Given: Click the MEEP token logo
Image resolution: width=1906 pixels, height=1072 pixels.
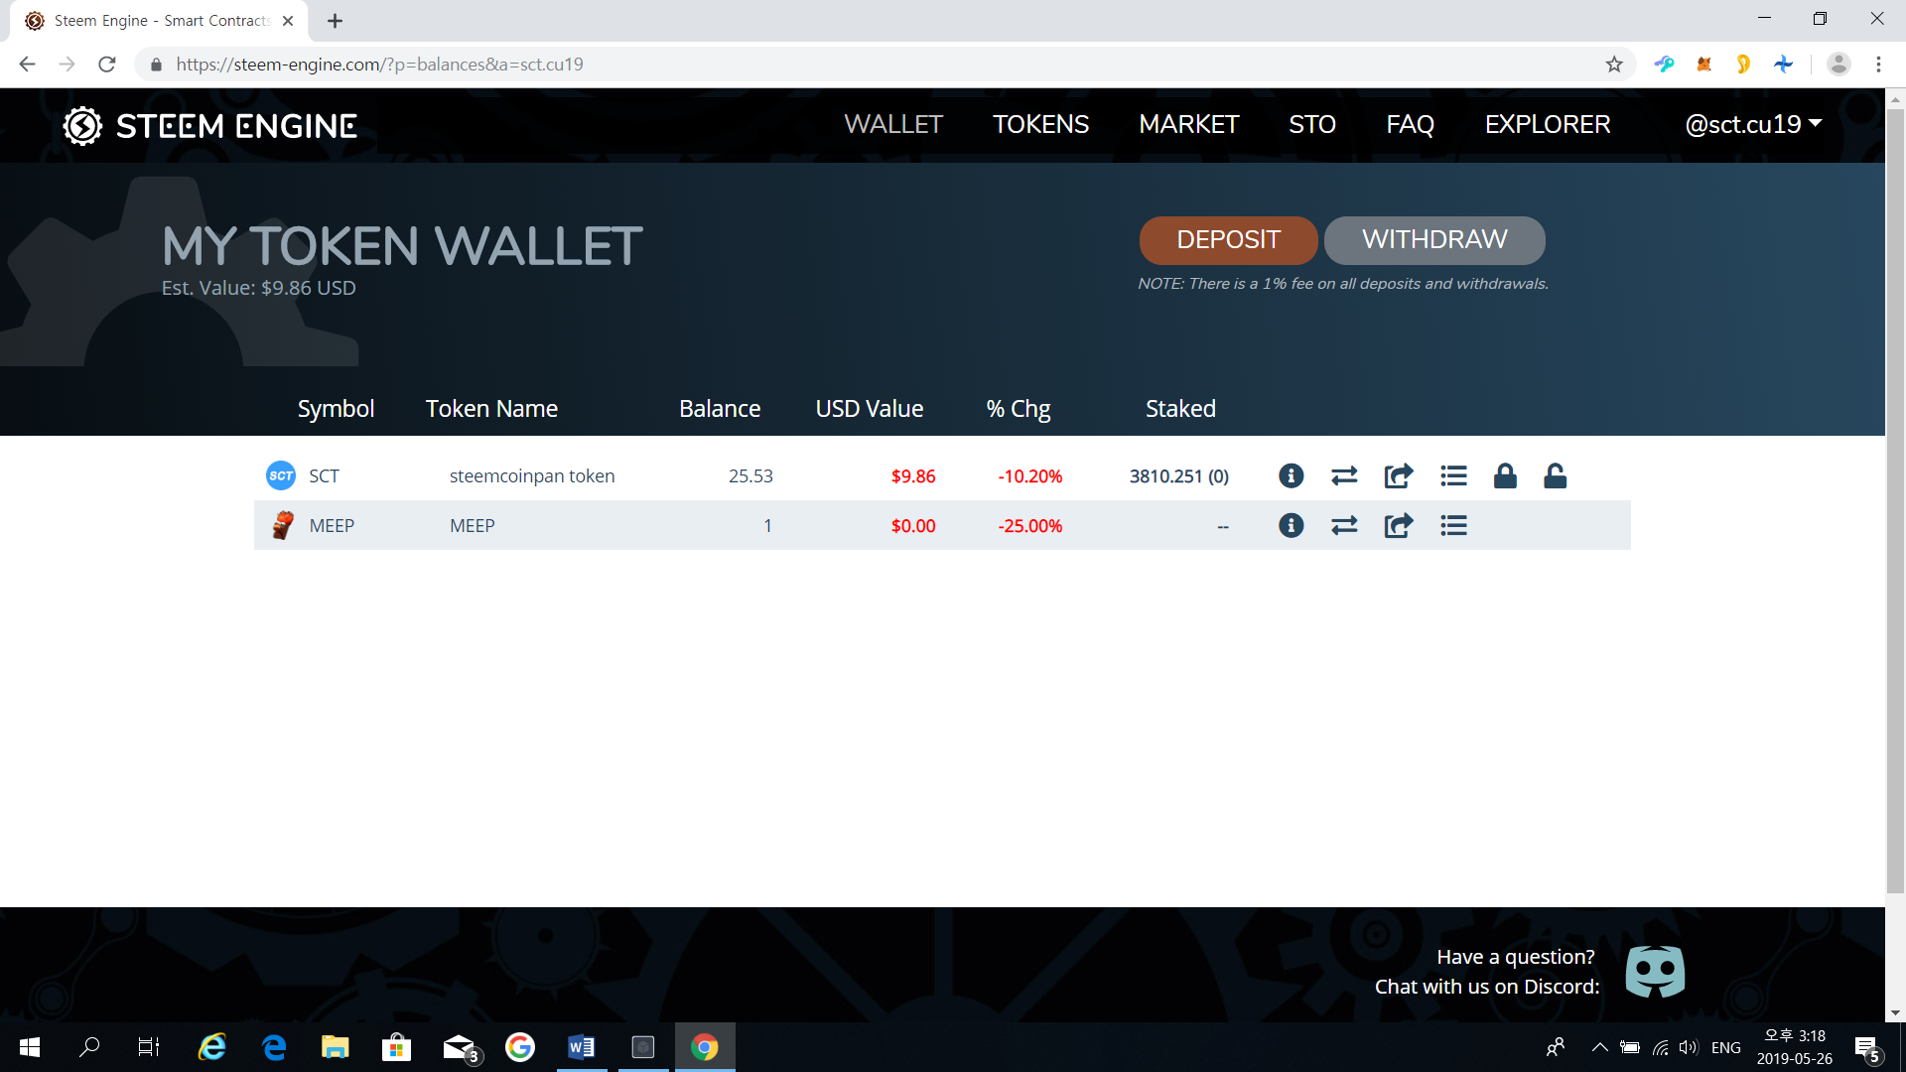Looking at the screenshot, I should tap(282, 525).
